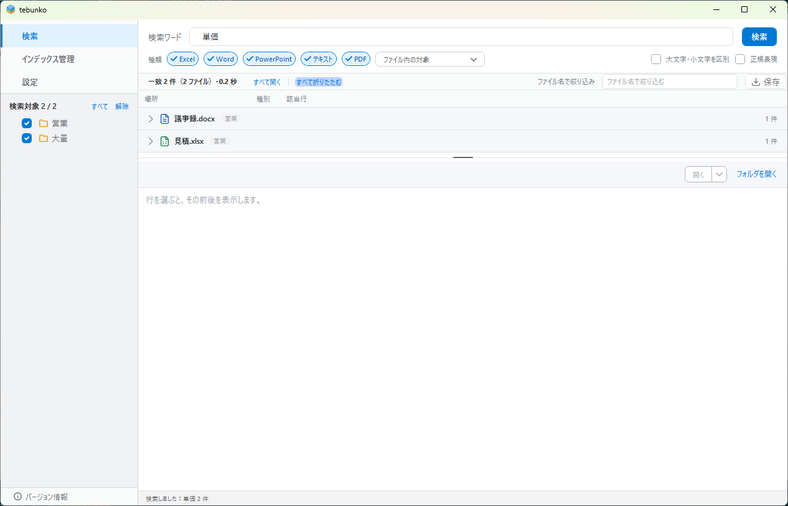The height and width of the screenshot is (506, 788).
Task: Click the フォルダを開く link
Action: 757,174
